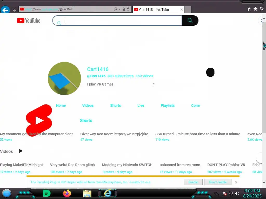The height and width of the screenshot is (199, 266).
Task: Click Internet Explorer taskbar icon
Action: (x=108, y=193)
